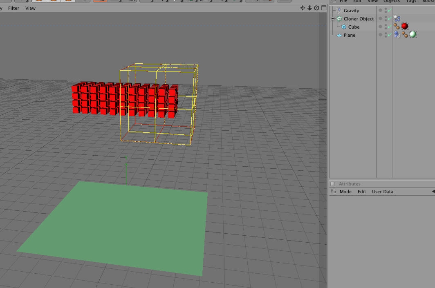The image size is (435, 288).
Task: Select the Plane row name
Action: (x=349, y=35)
